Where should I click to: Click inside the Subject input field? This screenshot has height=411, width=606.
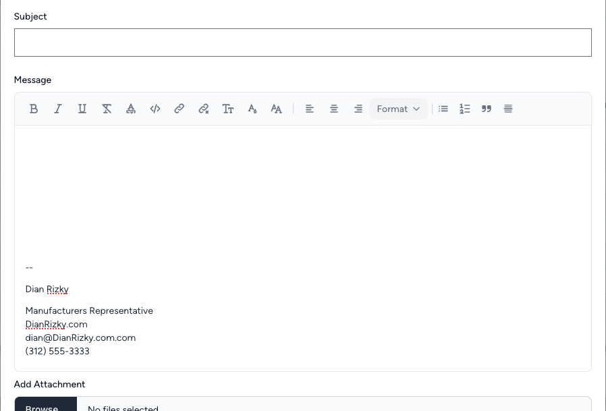click(302, 42)
